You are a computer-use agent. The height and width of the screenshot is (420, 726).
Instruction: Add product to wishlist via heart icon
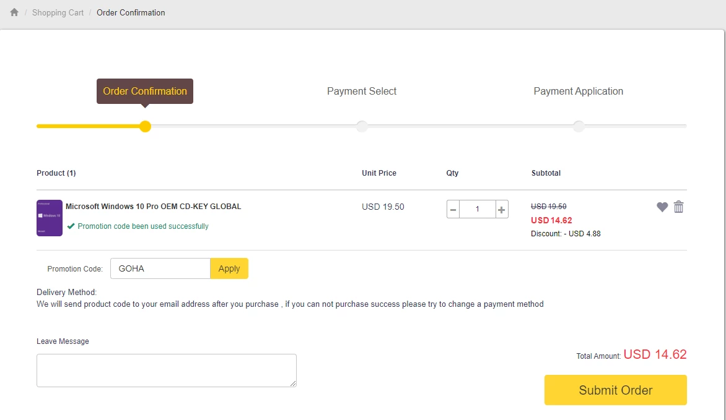click(662, 207)
